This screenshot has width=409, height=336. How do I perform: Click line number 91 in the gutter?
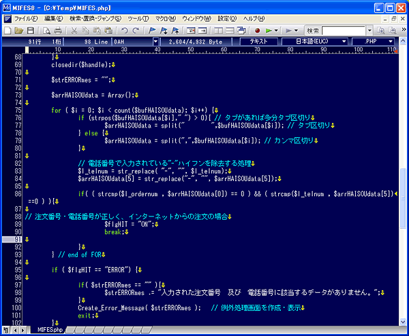click(x=18, y=239)
